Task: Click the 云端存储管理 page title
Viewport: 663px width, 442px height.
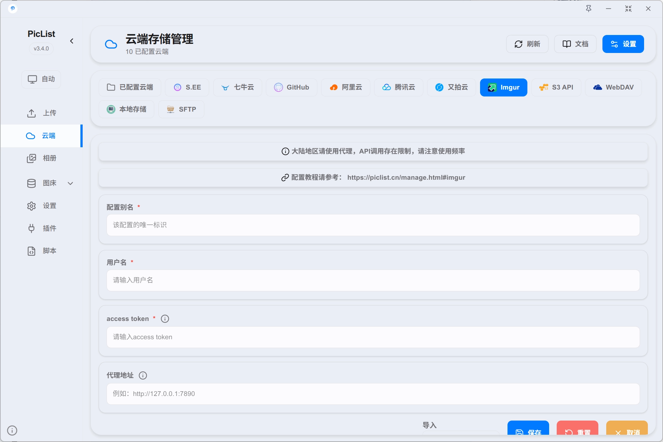Action: [159, 39]
